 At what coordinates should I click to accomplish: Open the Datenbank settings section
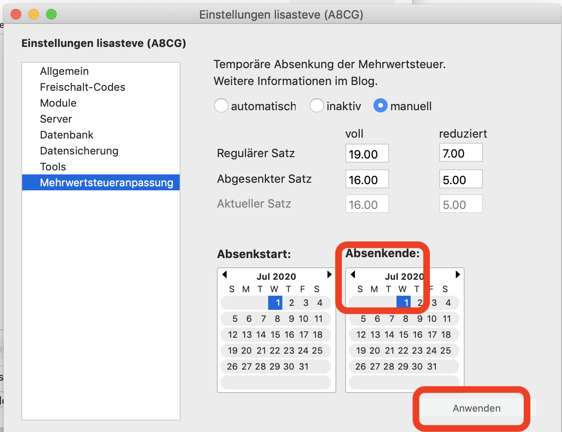(x=66, y=135)
